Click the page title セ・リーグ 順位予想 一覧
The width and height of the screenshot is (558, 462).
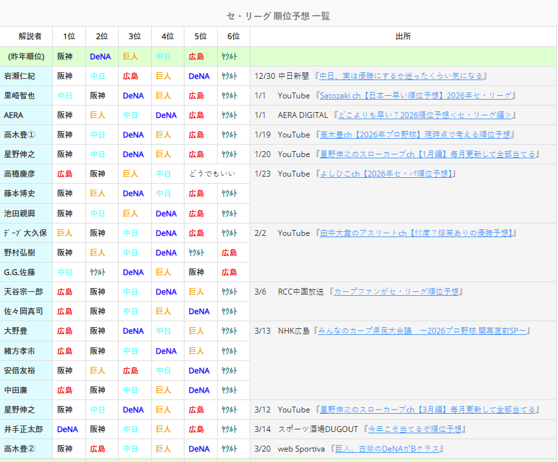(278, 16)
